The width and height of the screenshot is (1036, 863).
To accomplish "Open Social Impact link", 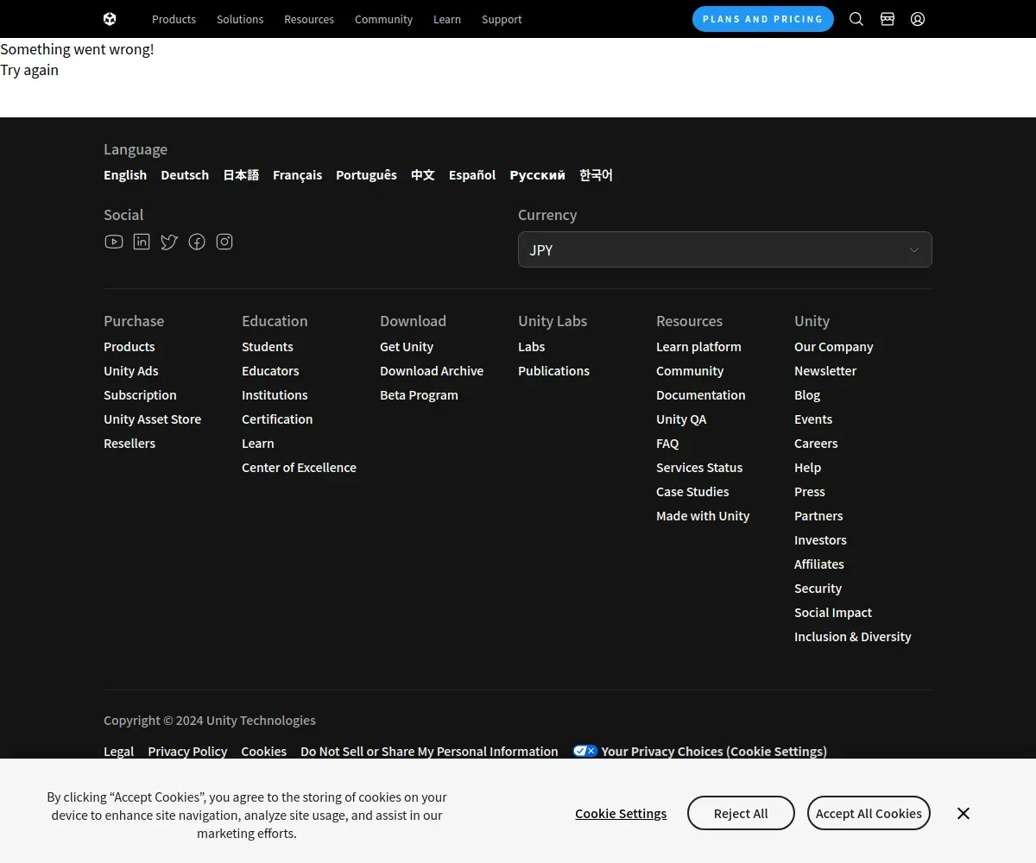I will point(833,612).
